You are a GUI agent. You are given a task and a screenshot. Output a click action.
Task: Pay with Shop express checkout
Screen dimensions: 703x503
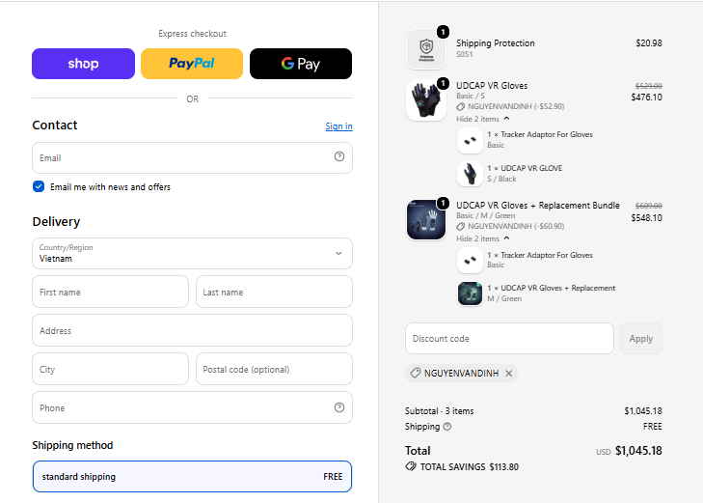[83, 64]
